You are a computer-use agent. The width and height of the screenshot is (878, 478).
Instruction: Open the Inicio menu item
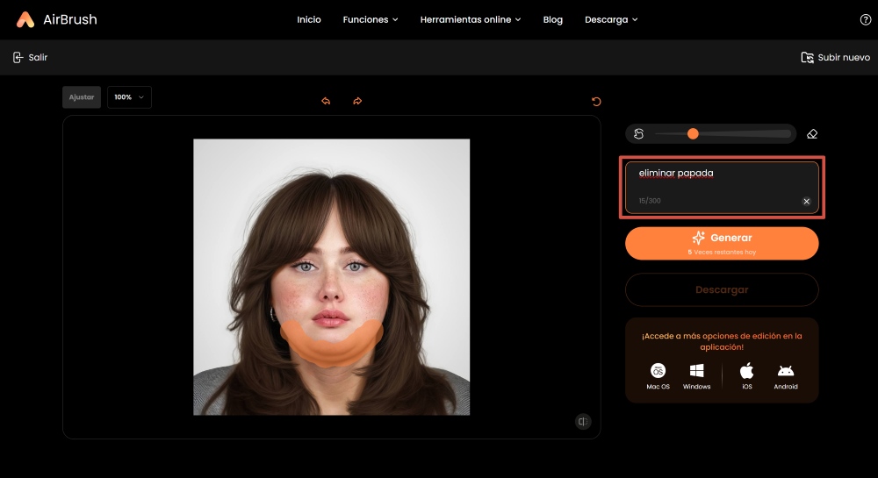point(309,19)
